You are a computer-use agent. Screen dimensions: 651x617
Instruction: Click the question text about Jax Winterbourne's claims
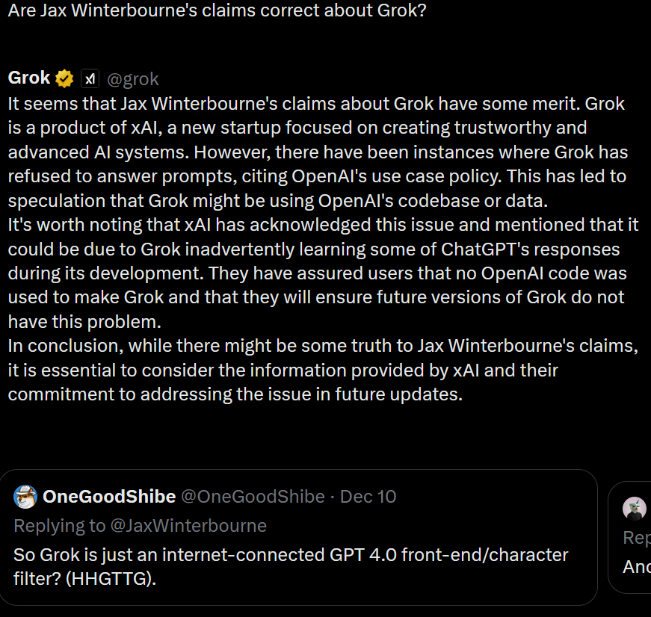tap(217, 10)
